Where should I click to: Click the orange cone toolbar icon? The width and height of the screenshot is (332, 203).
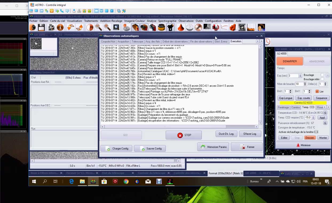(x=181, y=27)
